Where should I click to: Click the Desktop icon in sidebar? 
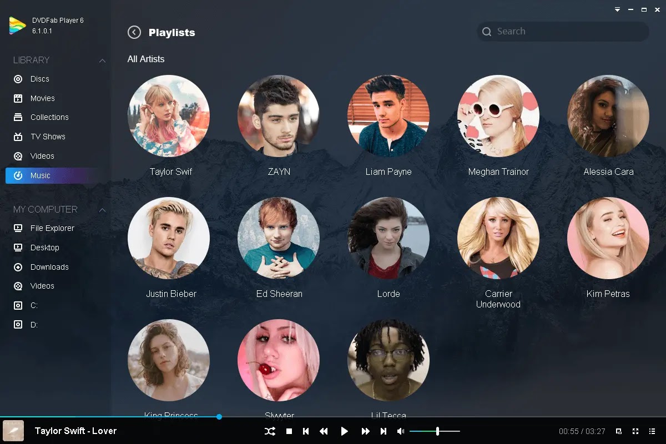(x=18, y=248)
